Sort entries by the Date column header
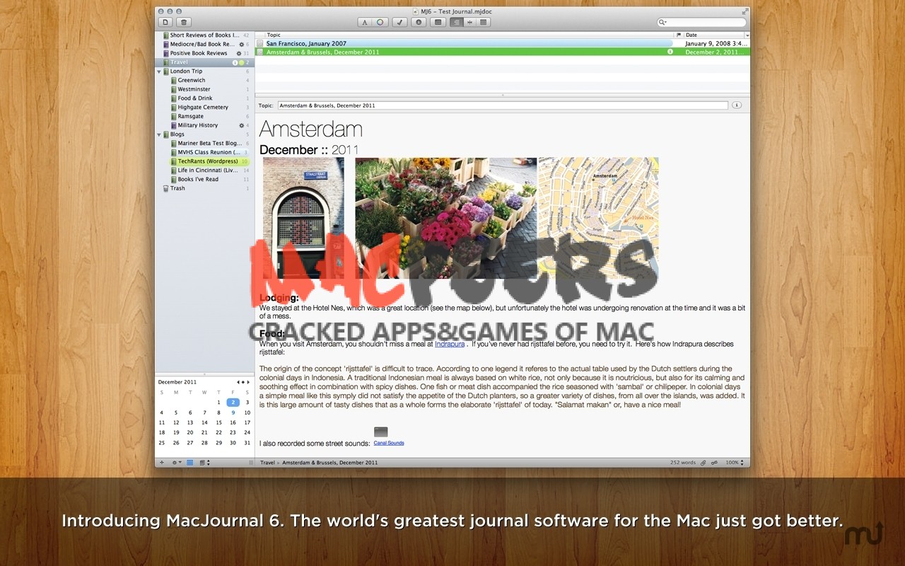The image size is (905, 566). pos(713,35)
